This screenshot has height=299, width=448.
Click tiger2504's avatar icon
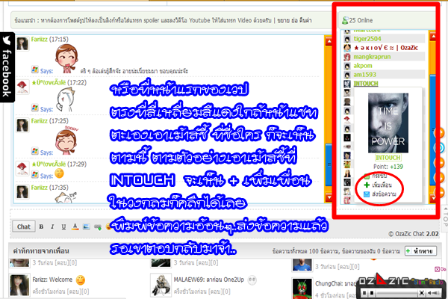(347, 39)
